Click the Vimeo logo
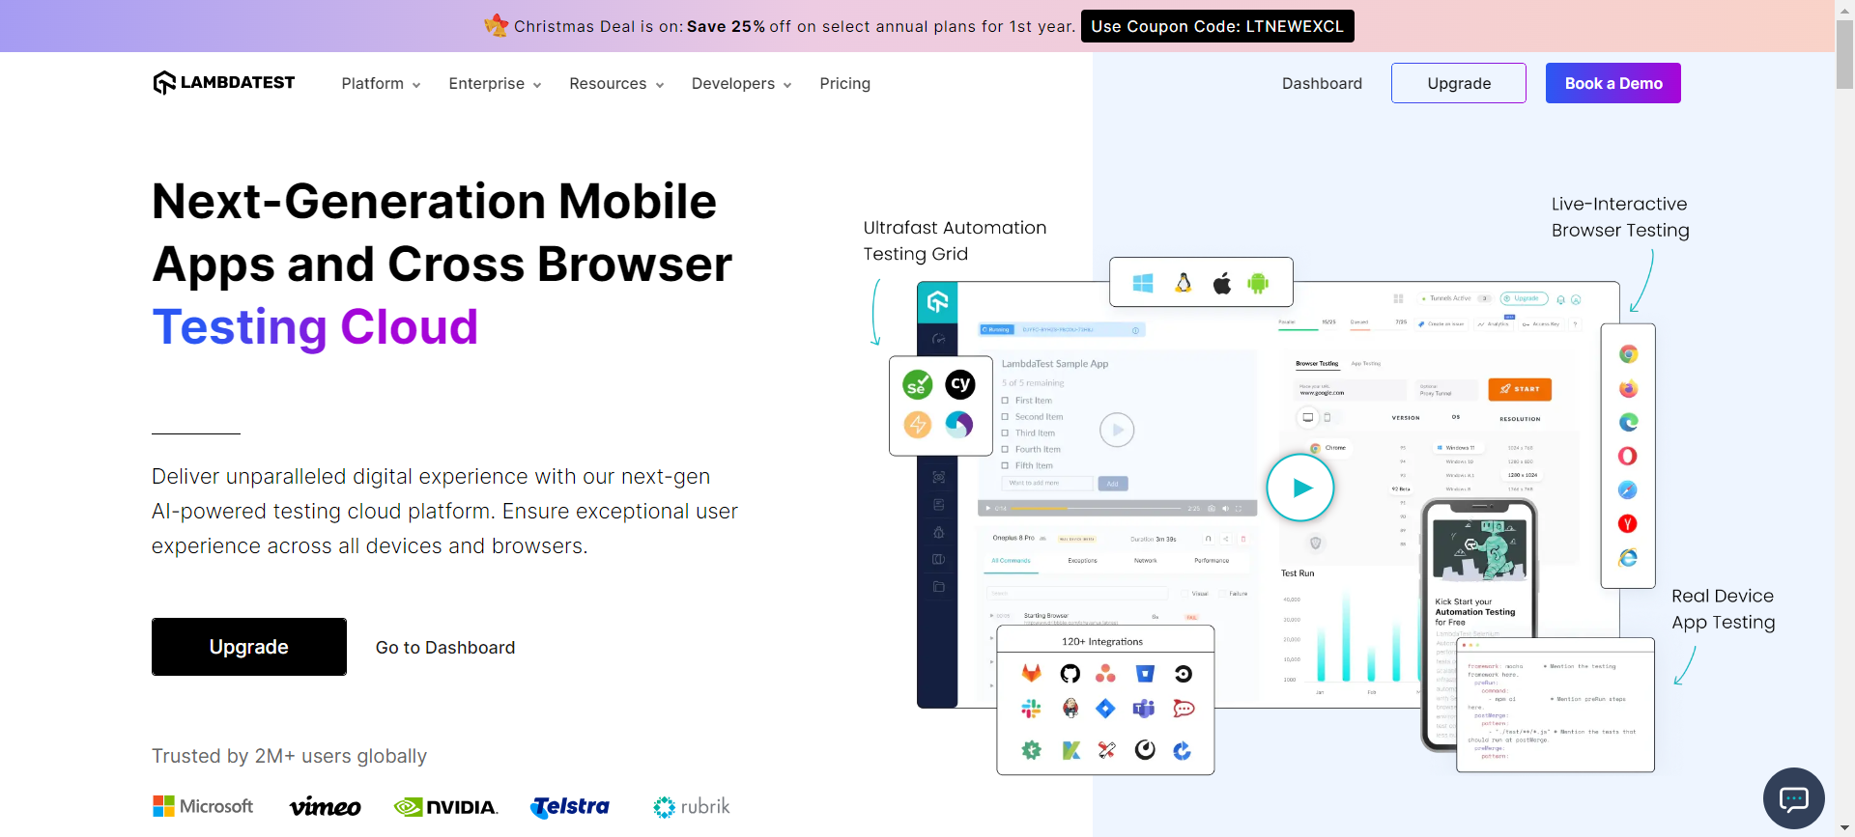 (x=325, y=806)
